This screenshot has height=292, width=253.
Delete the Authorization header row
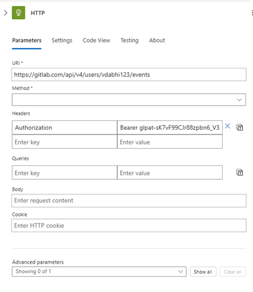pyautogui.click(x=228, y=126)
